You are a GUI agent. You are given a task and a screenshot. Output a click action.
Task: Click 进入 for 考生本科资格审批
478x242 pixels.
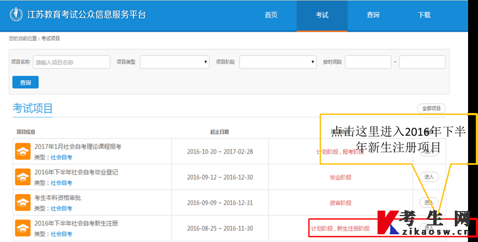tap(429, 202)
